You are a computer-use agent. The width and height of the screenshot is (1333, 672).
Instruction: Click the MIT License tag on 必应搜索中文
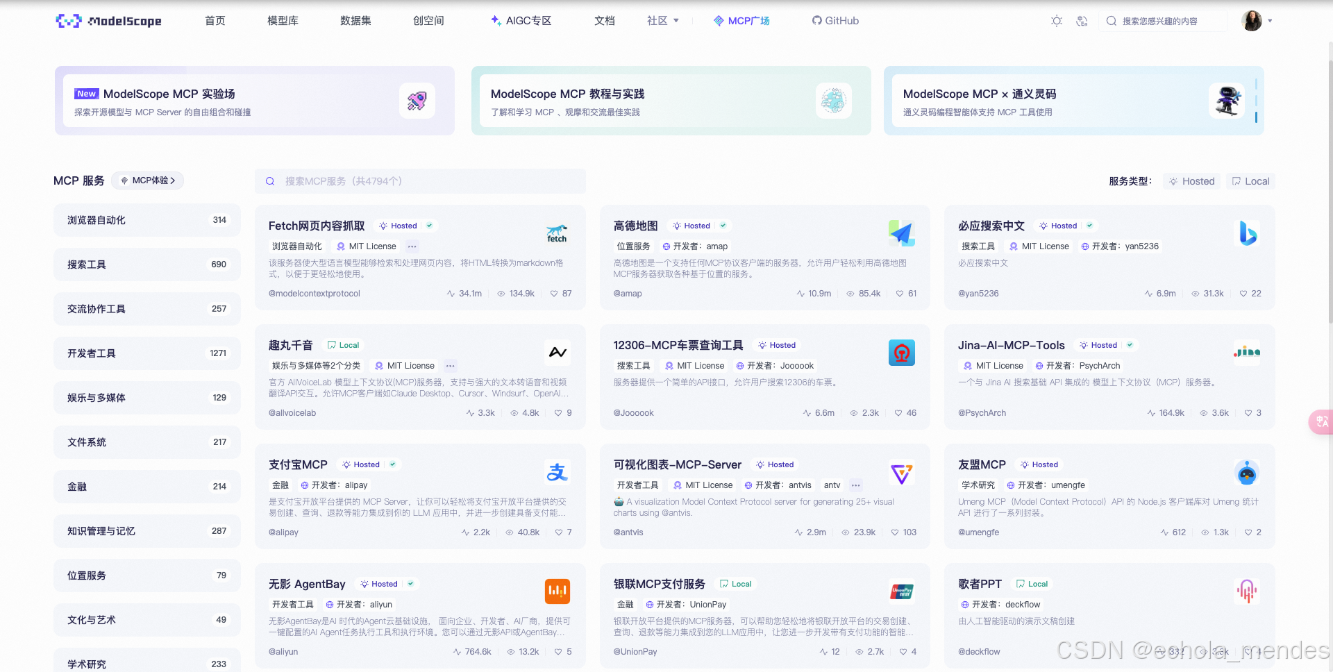tap(1039, 246)
